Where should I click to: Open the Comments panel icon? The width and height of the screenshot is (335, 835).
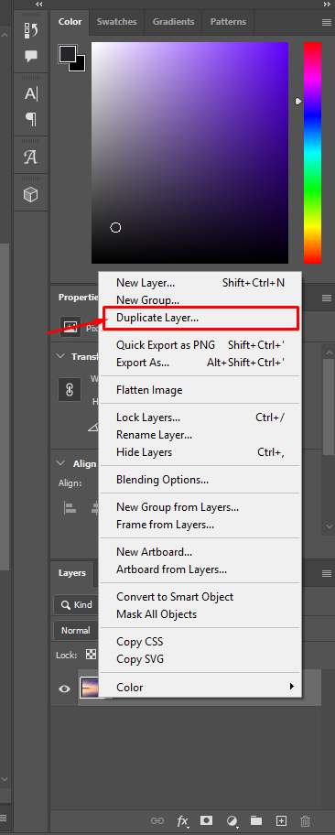click(31, 56)
